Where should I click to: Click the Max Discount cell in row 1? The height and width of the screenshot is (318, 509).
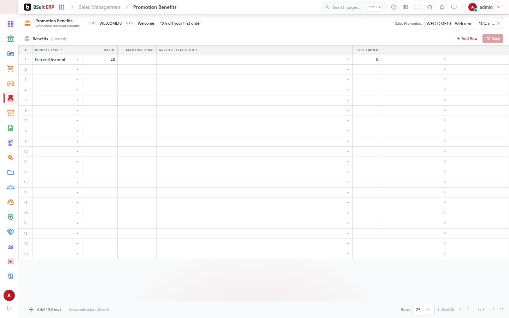point(137,59)
